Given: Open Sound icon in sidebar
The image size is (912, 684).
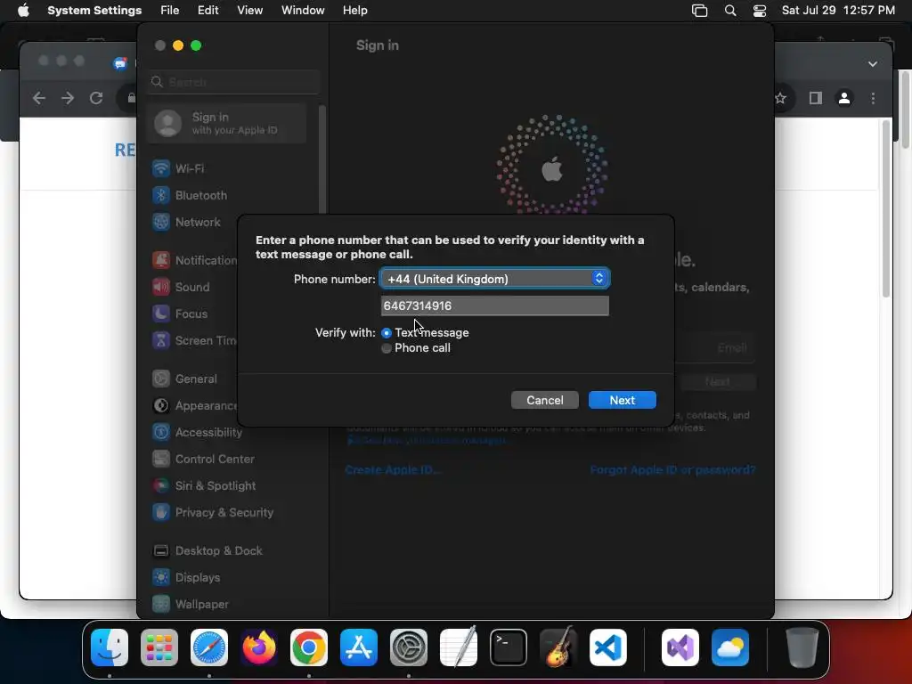Looking at the screenshot, I should [x=161, y=287].
